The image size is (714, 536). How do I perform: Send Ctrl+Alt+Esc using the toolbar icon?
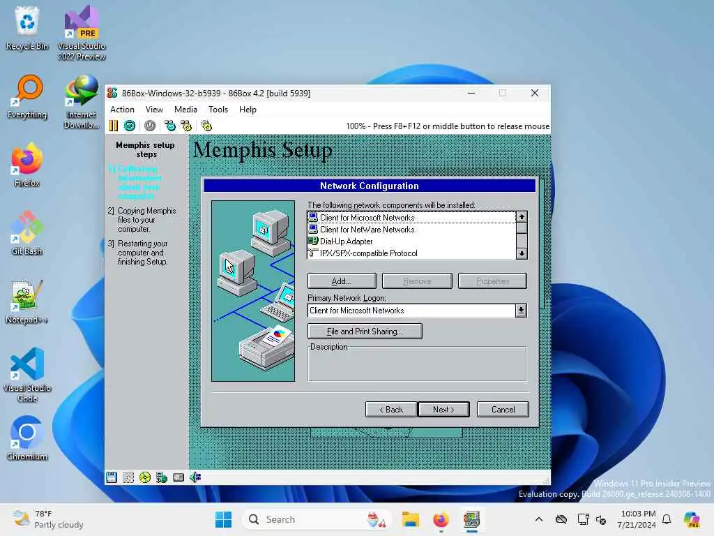coord(186,126)
